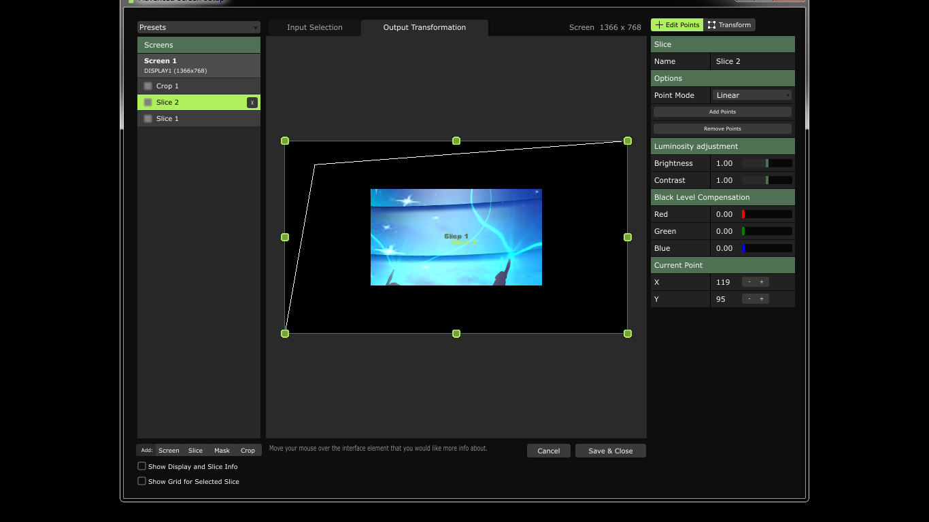Screen dimensions: 929x522
Task: Adjust the Green black level slider
Action: 767,231
